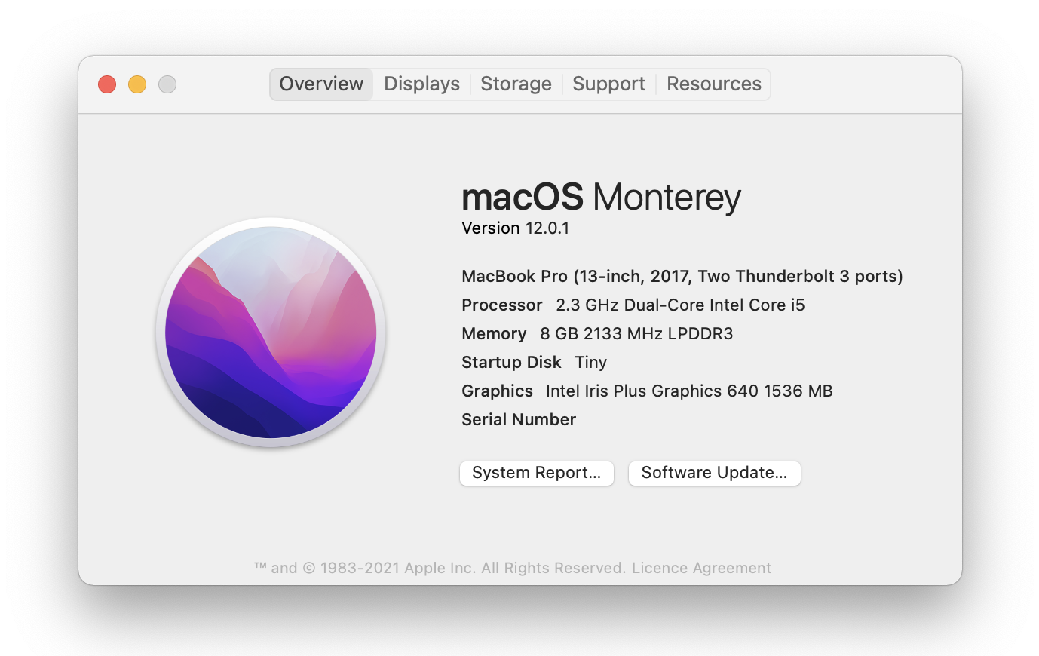This screenshot has width=1039, height=656.
Task: Click the greyed-out zoom window button
Action: [x=167, y=84]
